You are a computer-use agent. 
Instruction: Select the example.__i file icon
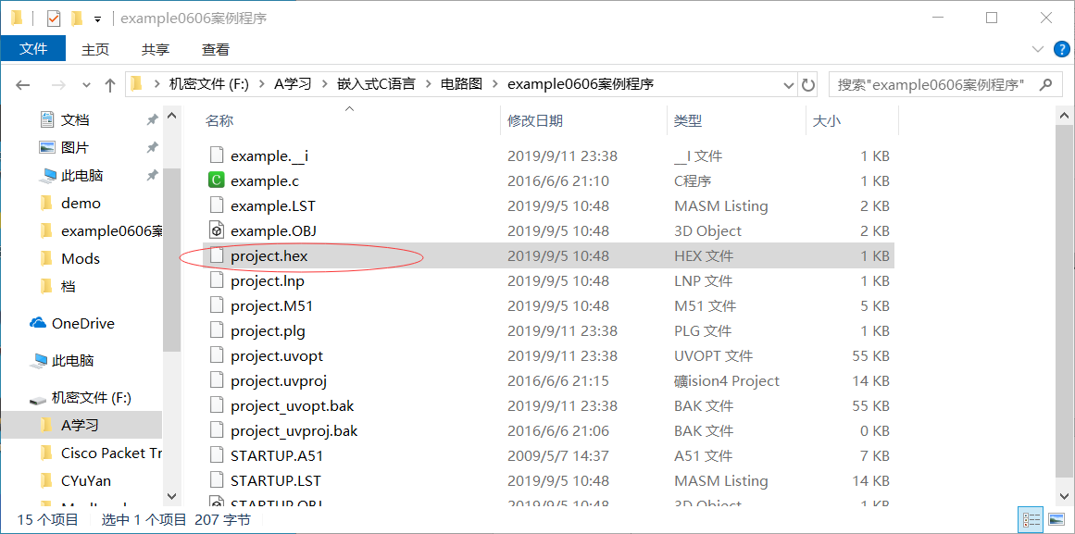(x=217, y=155)
